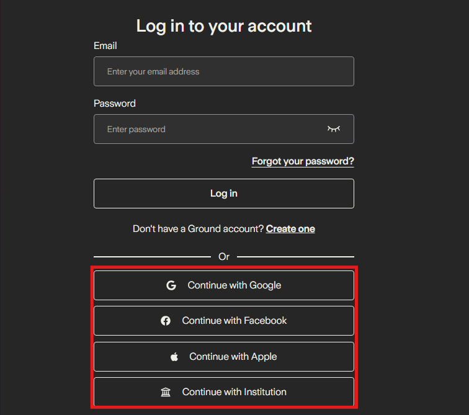Click the Password field label
This screenshot has height=415, width=469.
115,104
